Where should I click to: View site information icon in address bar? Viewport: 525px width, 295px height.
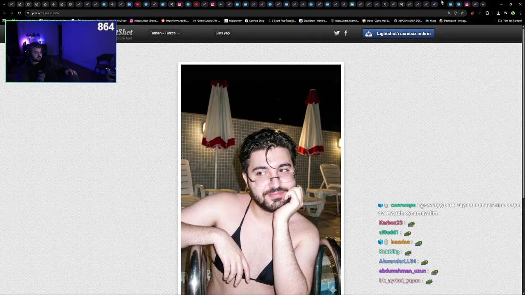coord(28,13)
